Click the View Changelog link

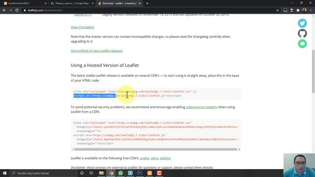click(x=82, y=28)
